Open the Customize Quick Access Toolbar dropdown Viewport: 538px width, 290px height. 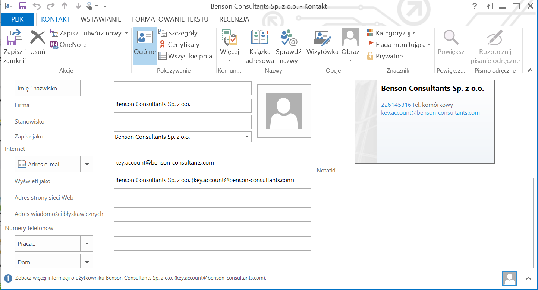[x=105, y=6]
